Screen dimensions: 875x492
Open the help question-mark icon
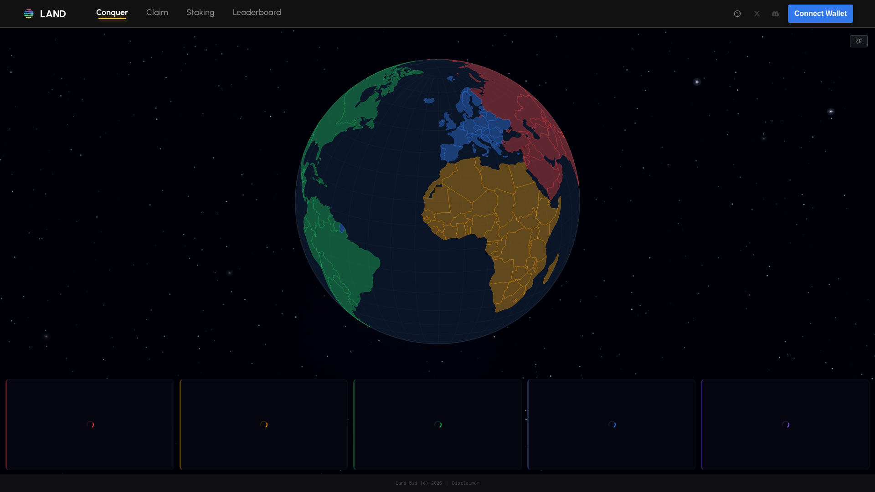tap(737, 14)
